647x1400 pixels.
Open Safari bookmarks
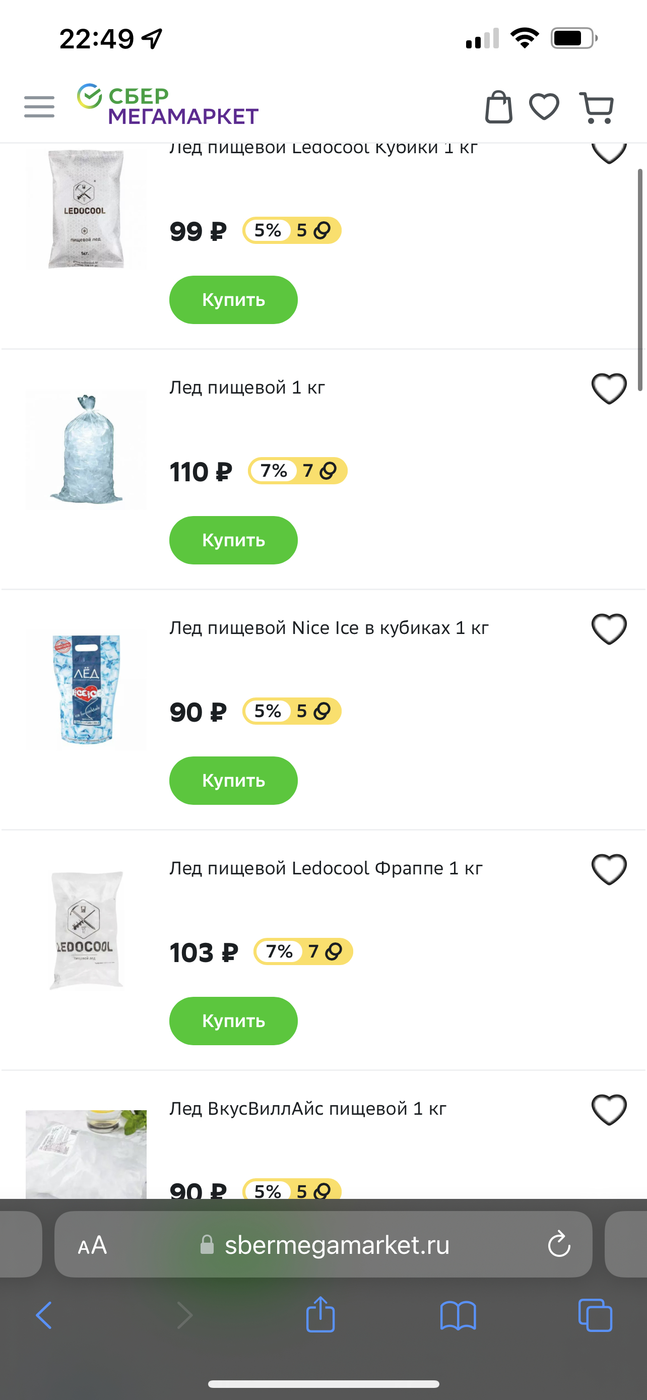[x=458, y=1315]
